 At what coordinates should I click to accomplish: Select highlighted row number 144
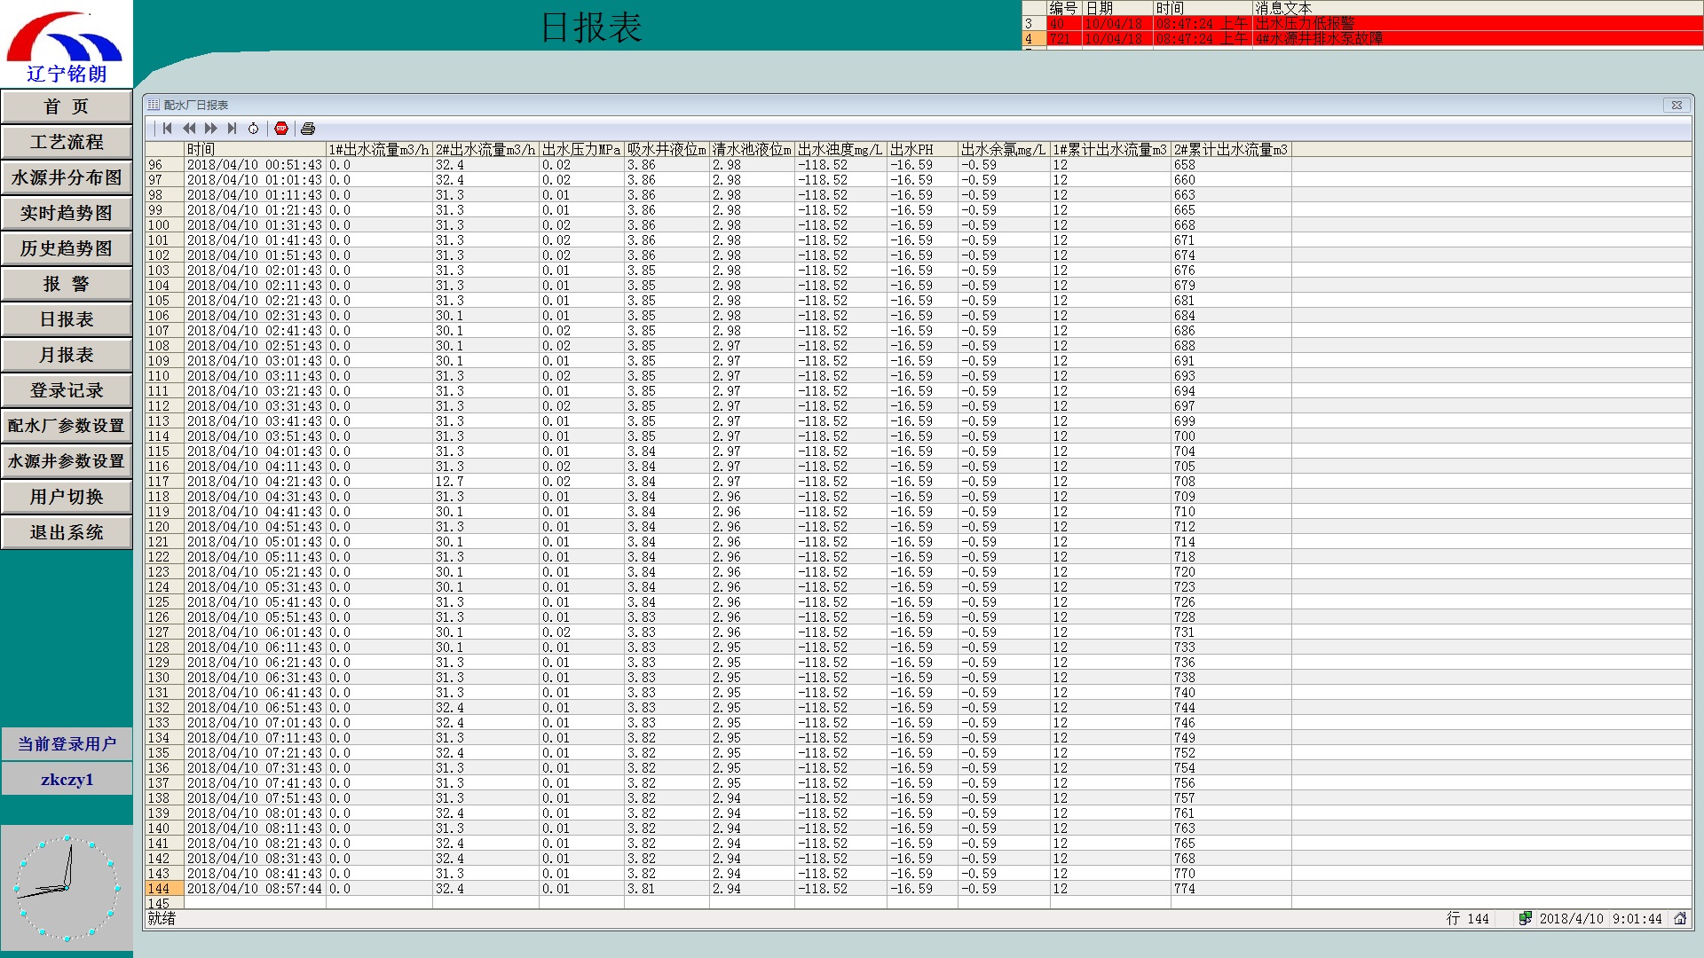click(x=164, y=889)
